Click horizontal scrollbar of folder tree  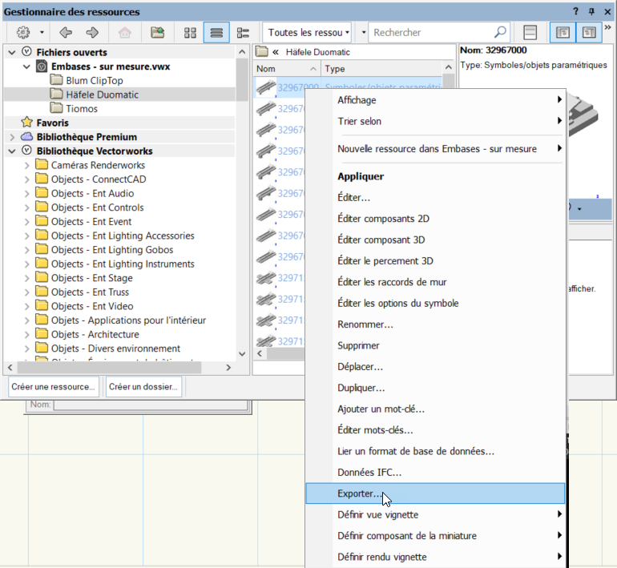[x=110, y=368]
